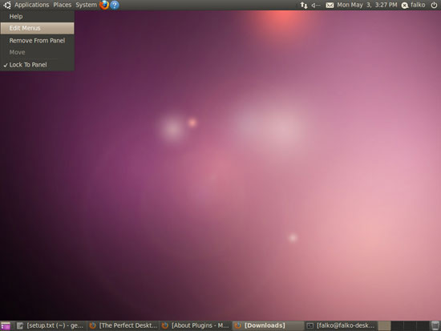Open the network connection indicator
This screenshot has height=331, width=441.
pos(304,5)
